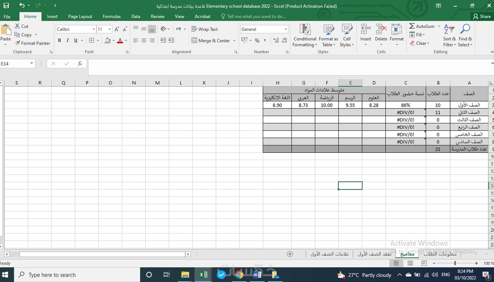Open Format as Table gallery
494x282 pixels.
(x=328, y=35)
